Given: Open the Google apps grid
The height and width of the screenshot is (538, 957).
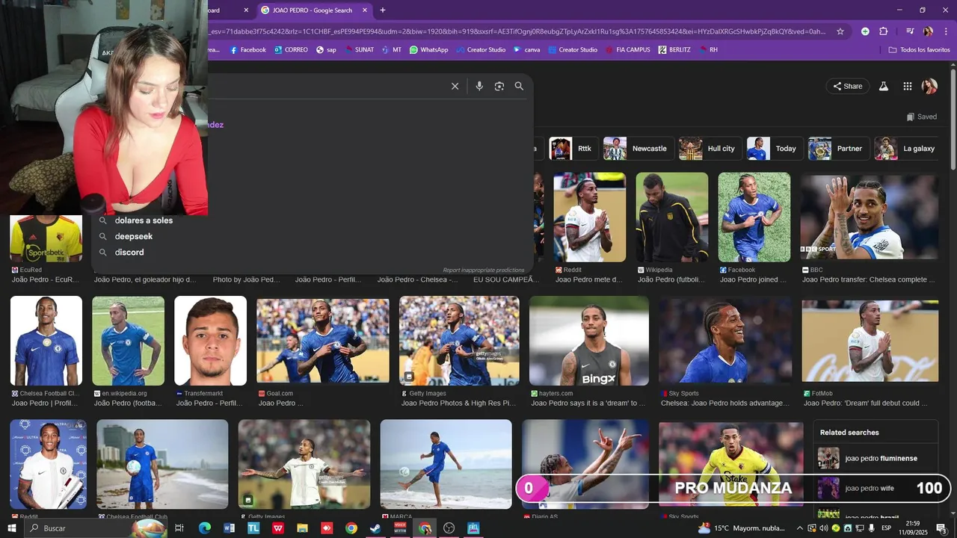Looking at the screenshot, I should pos(907,86).
